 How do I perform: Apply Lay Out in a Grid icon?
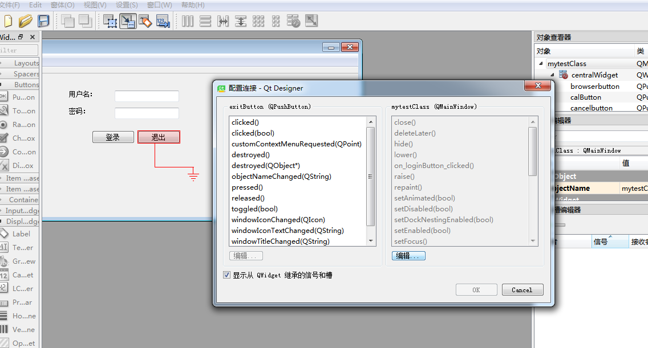(x=258, y=21)
